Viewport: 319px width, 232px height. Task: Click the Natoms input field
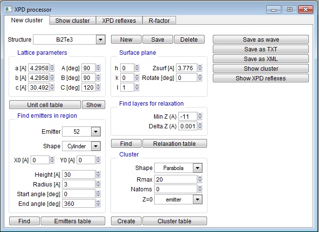point(175,189)
